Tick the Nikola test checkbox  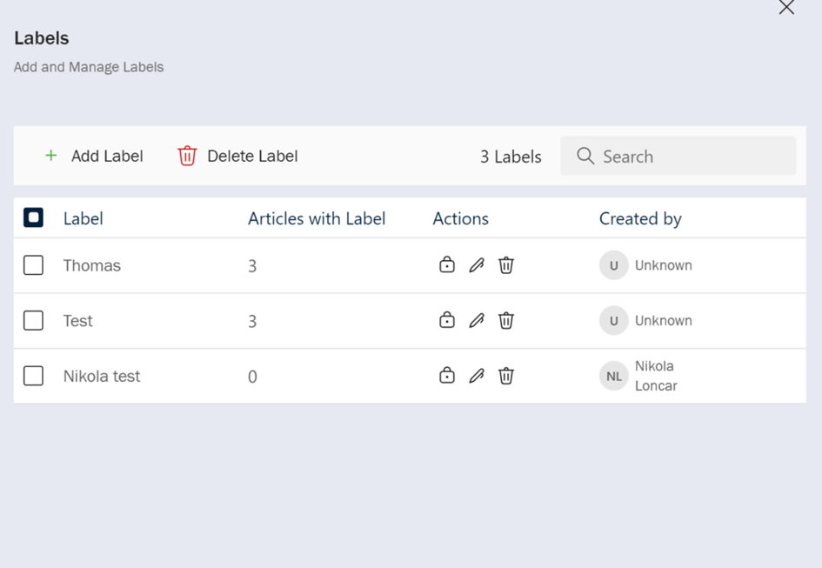(x=33, y=376)
